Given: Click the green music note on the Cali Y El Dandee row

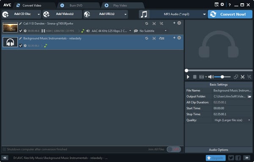Looking at the screenshot, I should tap(83, 31).
